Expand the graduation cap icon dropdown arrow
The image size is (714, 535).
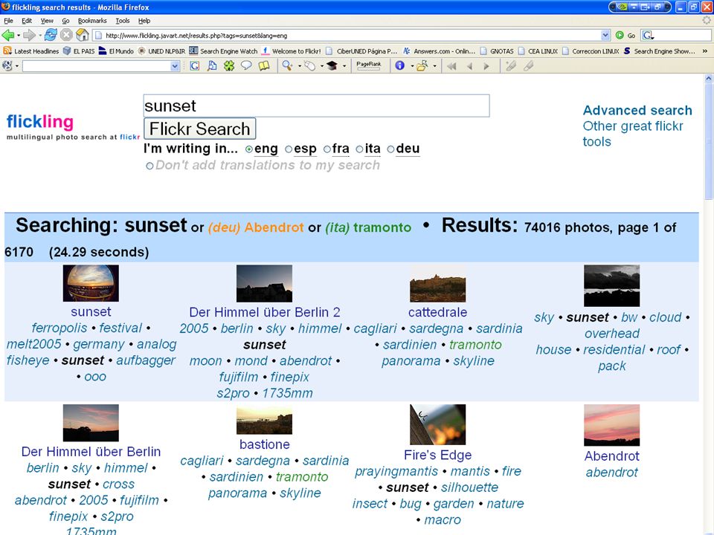[x=344, y=66]
